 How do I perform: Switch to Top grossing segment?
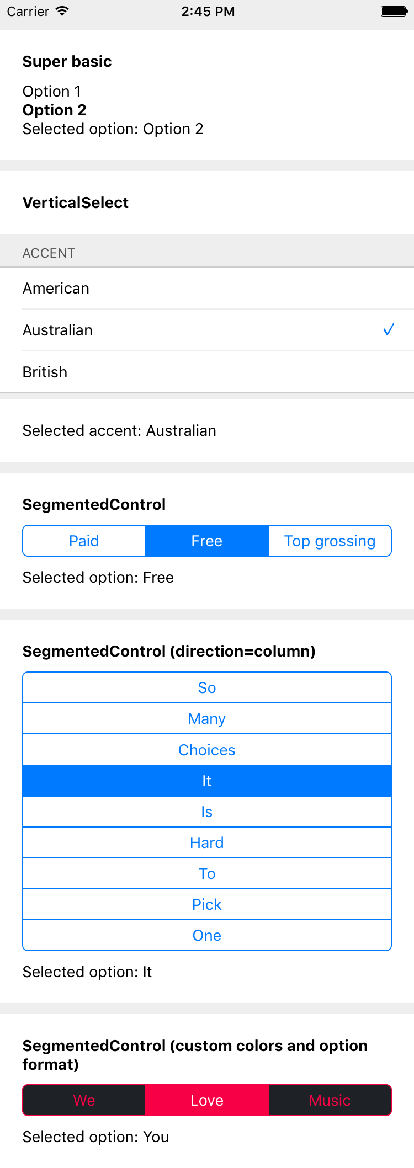pyautogui.click(x=330, y=541)
